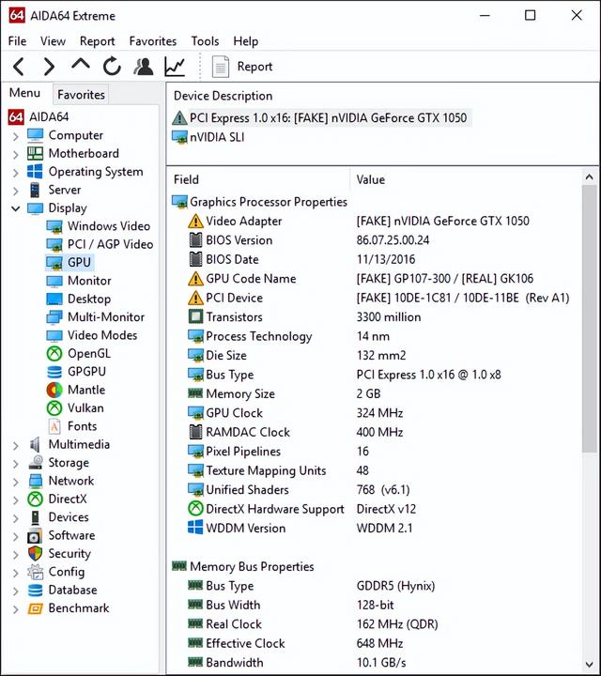Click the Config icon in the tree
Viewport: 601px width, 676px height.
pos(35,572)
